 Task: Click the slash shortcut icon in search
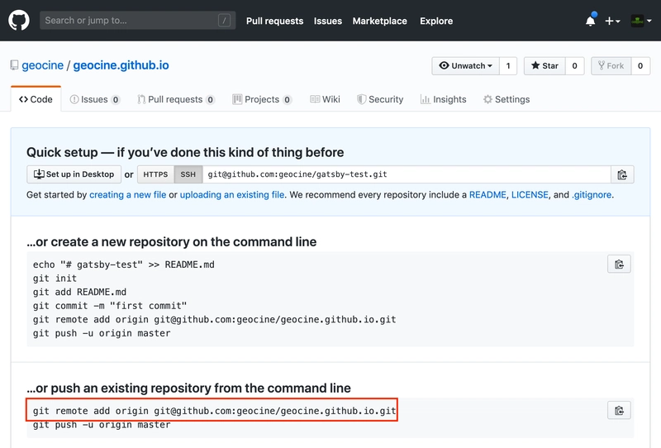[x=224, y=20]
